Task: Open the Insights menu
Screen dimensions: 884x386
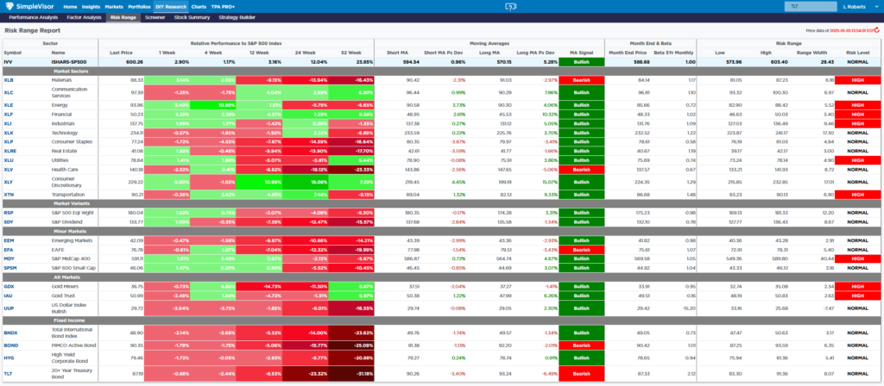Action: (x=92, y=7)
